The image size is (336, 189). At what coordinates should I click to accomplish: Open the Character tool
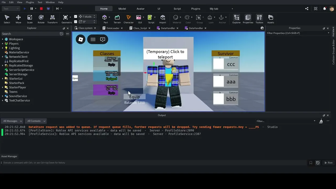(129, 19)
